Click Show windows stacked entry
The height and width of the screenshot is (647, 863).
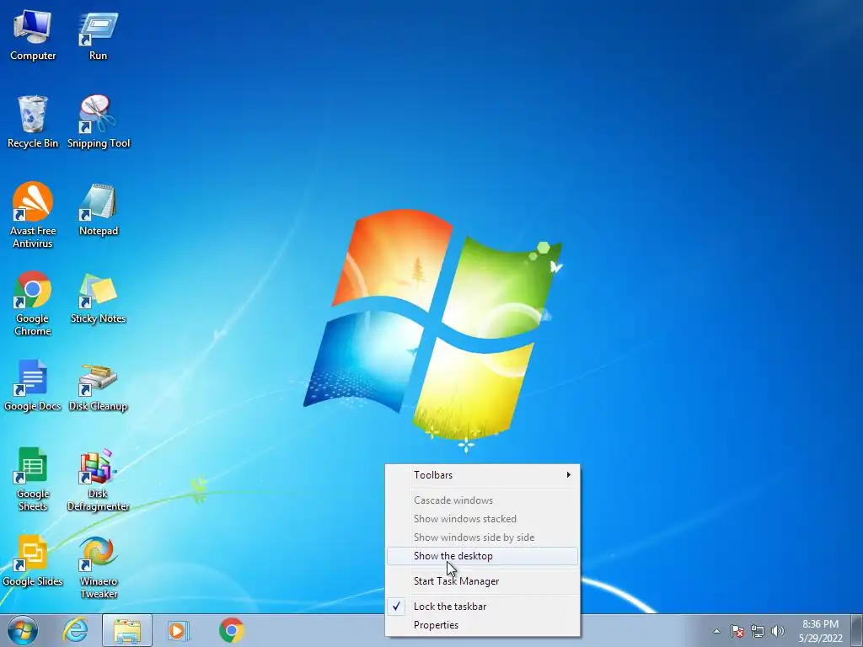(x=483, y=519)
